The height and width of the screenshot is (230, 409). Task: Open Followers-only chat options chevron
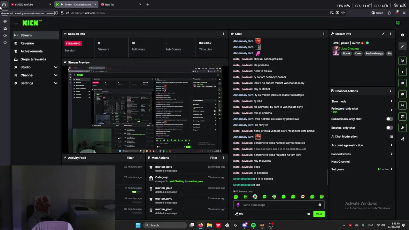tap(391, 110)
